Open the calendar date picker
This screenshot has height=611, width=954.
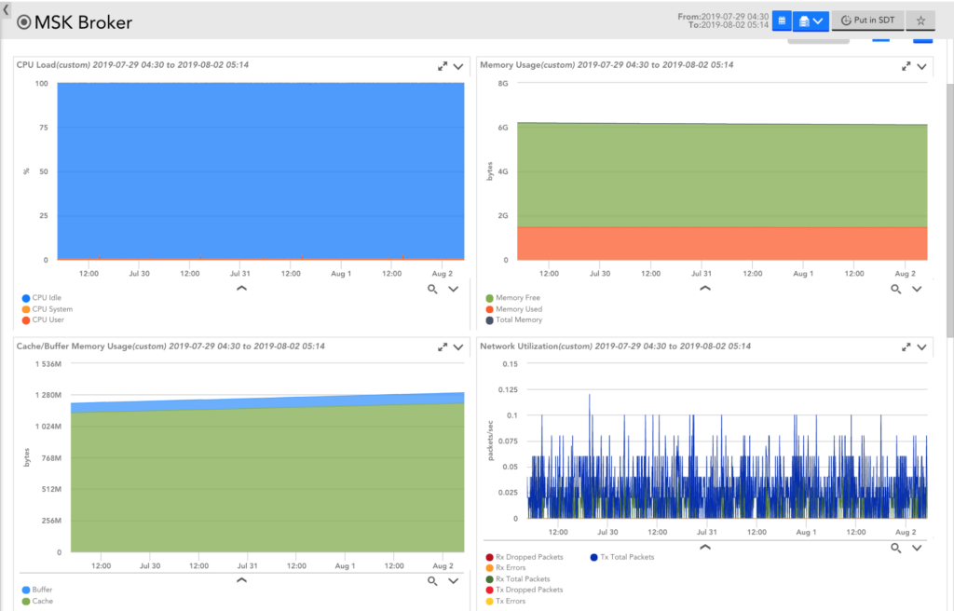(782, 20)
